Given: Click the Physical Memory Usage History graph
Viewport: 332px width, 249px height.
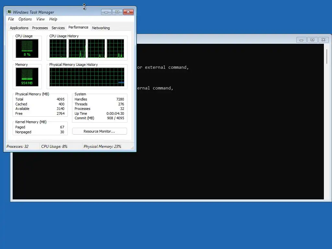Looking at the screenshot, I should pos(87,77).
